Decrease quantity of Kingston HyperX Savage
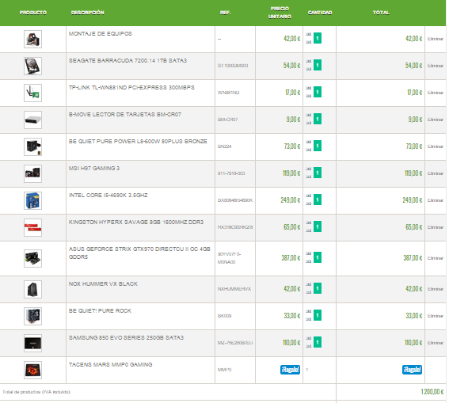The height and width of the screenshot is (403, 449). coord(308,230)
